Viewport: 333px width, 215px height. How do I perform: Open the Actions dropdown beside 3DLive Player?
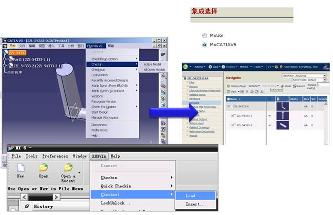coord(254,86)
